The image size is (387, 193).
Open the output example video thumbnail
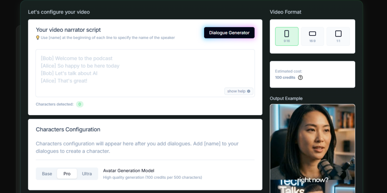pos(313,148)
